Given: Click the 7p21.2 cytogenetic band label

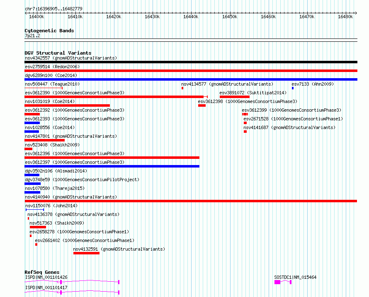Looking at the screenshot, I should (x=32, y=36).
